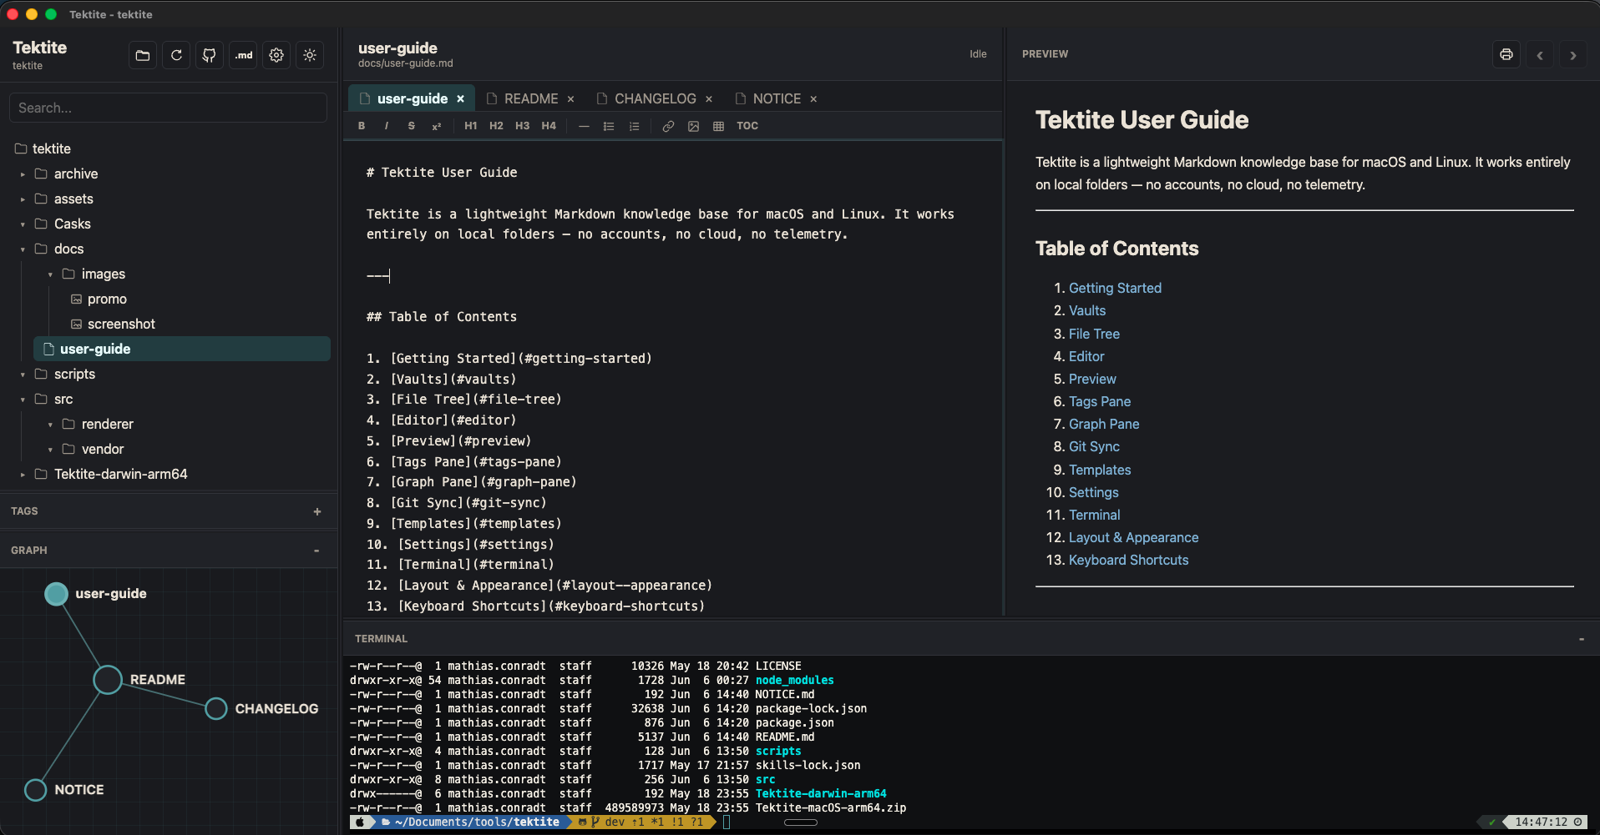Collapse the GRAPH pane minus button
The height and width of the screenshot is (835, 1600).
tap(316, 551)
